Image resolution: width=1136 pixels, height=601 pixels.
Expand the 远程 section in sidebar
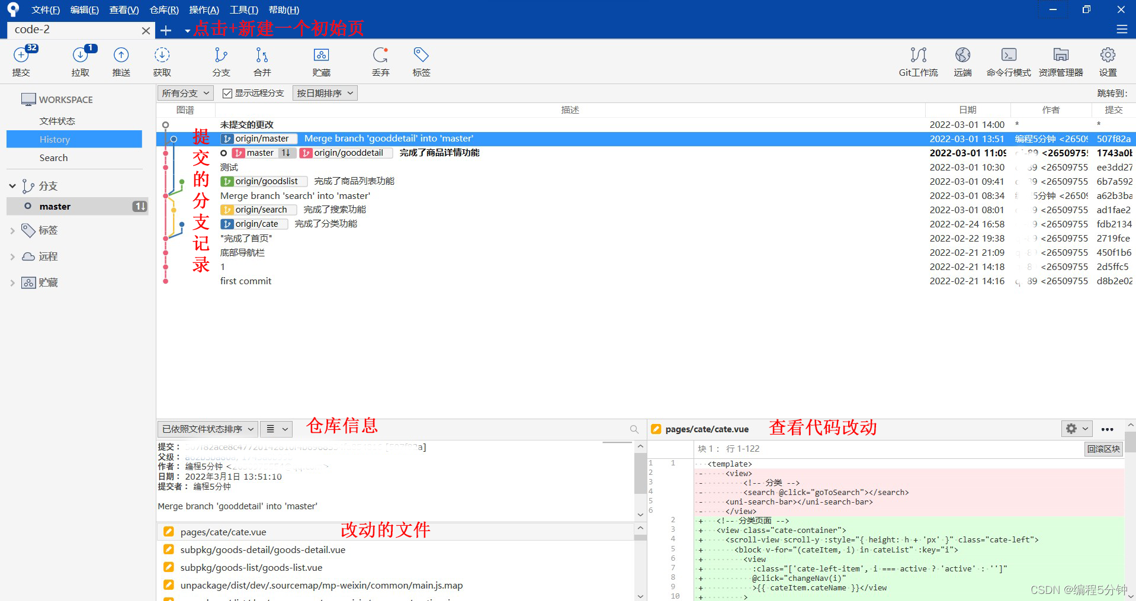point(12,257)
